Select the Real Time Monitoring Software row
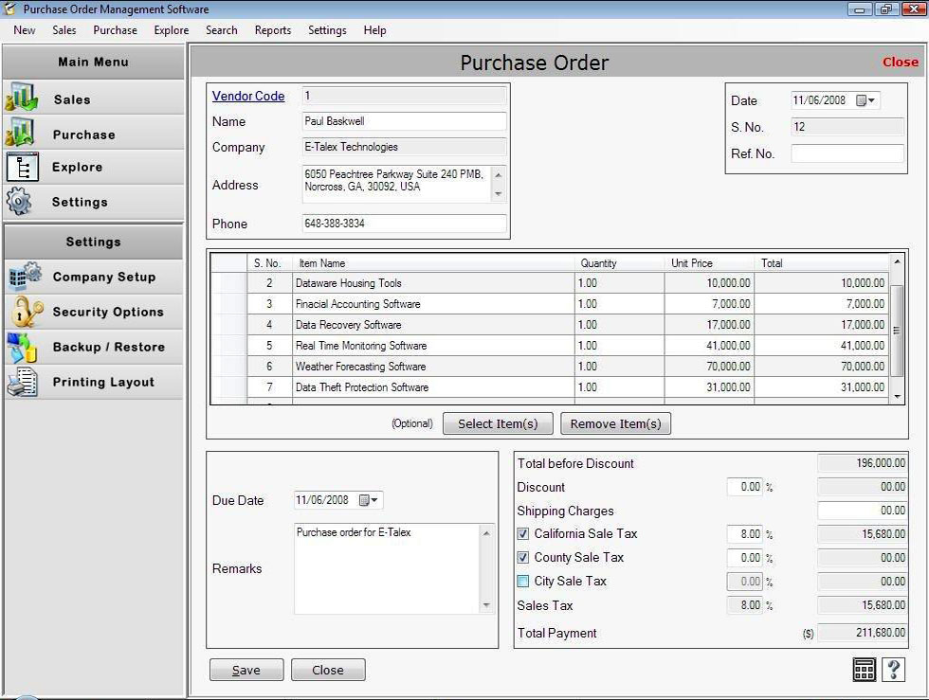Screen dimensions: 929x700 click(549, 345)
